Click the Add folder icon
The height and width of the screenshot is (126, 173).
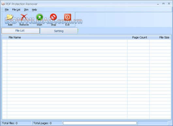point(10,17)
